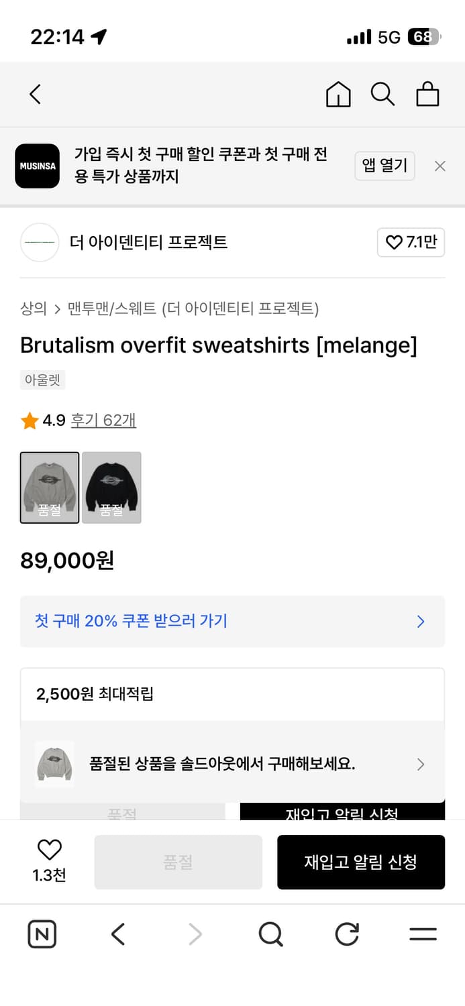Select the melange gray color thumbnail
This screenshot has height=1006, width=465.
pos(50,488)
